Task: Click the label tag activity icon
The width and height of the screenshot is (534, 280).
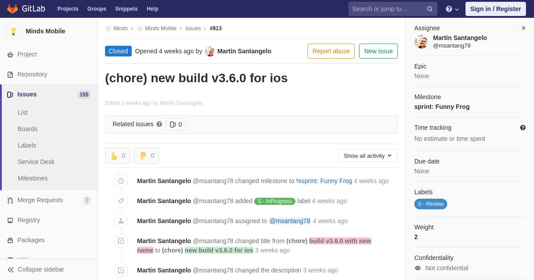Action: click(121, 201)
